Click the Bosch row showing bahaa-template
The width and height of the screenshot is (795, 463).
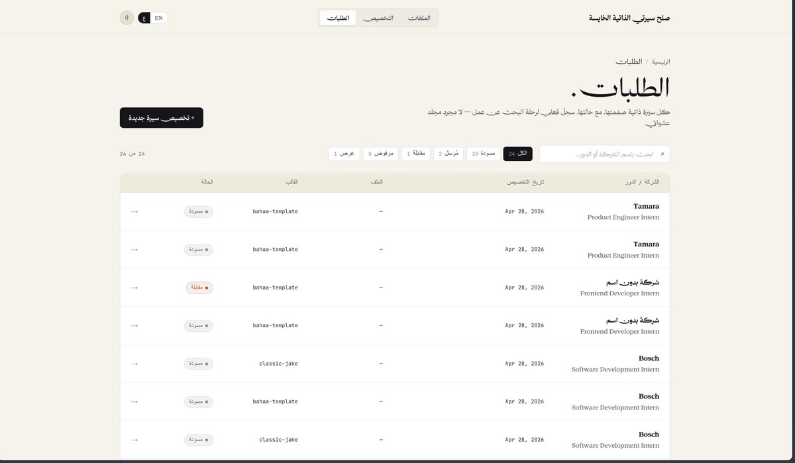tap(395, 401)
